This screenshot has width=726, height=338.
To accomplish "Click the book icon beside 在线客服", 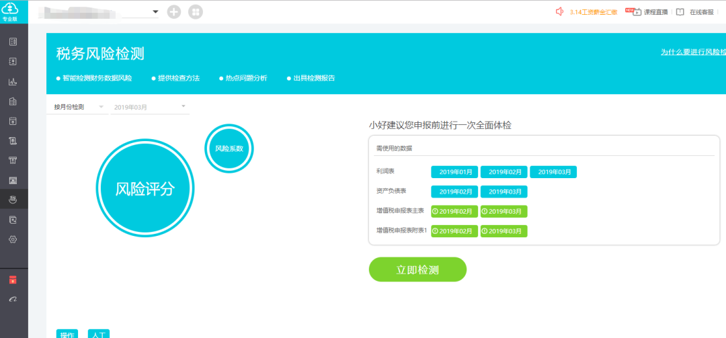I will (x=680, y=12).
